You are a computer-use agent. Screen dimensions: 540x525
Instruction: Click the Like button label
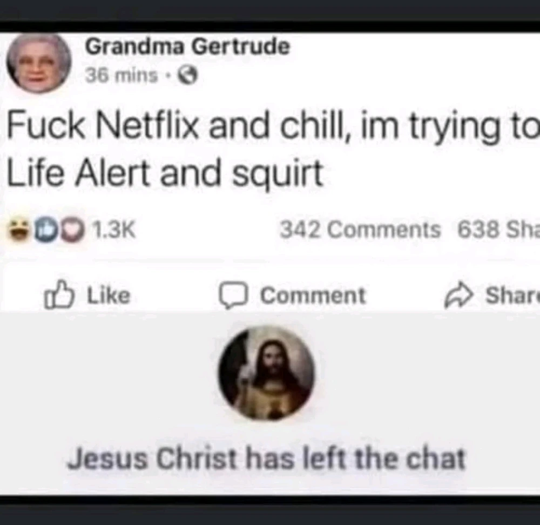click(109, 296)
